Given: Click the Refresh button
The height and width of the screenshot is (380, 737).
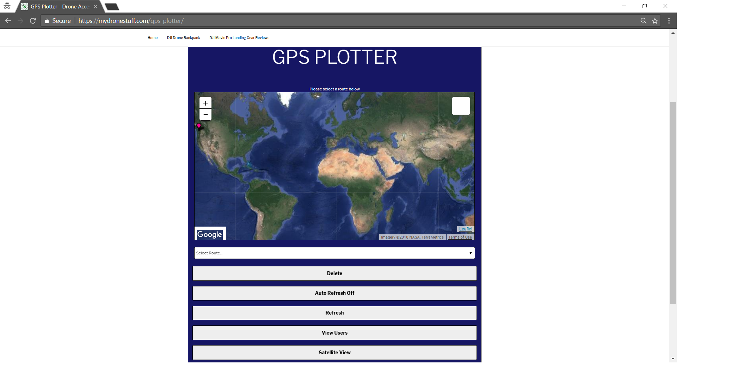Looking at the screenshot, I should click(334, 313).
